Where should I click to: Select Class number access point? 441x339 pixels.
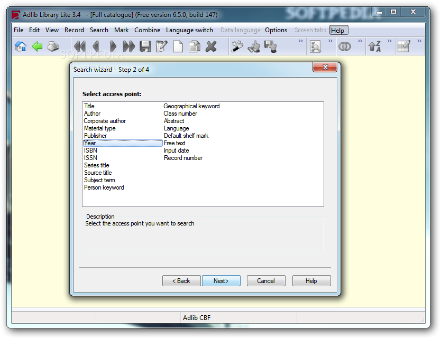(x=180, y=114)
